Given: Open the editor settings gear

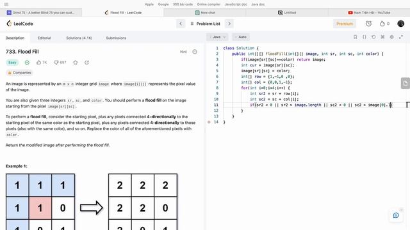Looking at the screenshot, I should coord(391,37).
